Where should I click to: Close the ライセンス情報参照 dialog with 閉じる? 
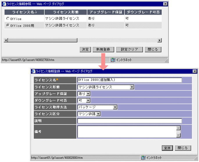(x=153, y=49)
